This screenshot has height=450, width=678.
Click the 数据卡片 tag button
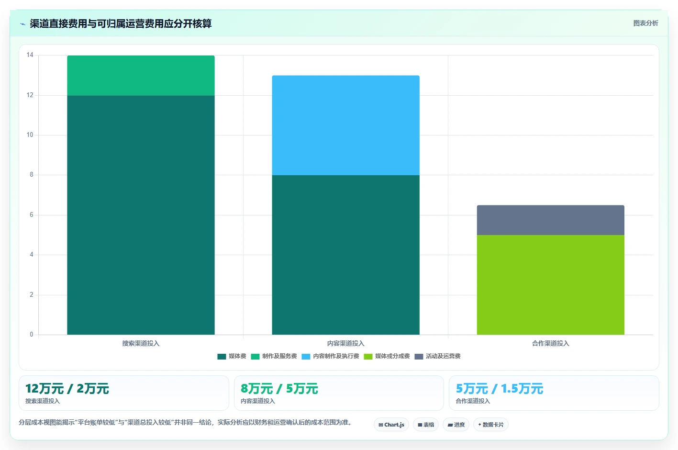coord(491,425)
